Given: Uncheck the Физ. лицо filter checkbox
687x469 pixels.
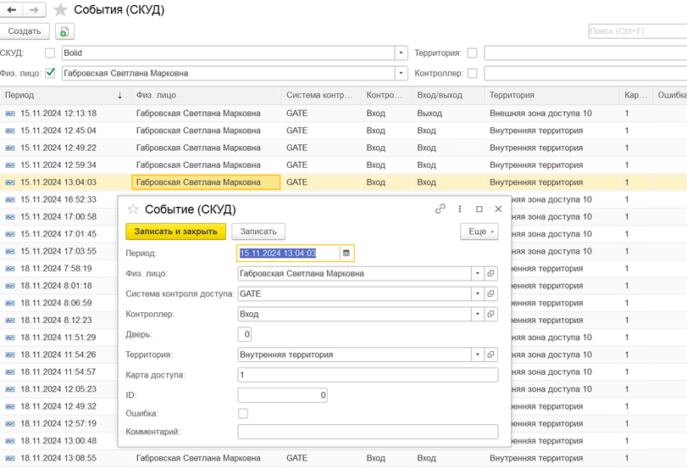Looking at the screenshot, I should [x=50, y=73].
